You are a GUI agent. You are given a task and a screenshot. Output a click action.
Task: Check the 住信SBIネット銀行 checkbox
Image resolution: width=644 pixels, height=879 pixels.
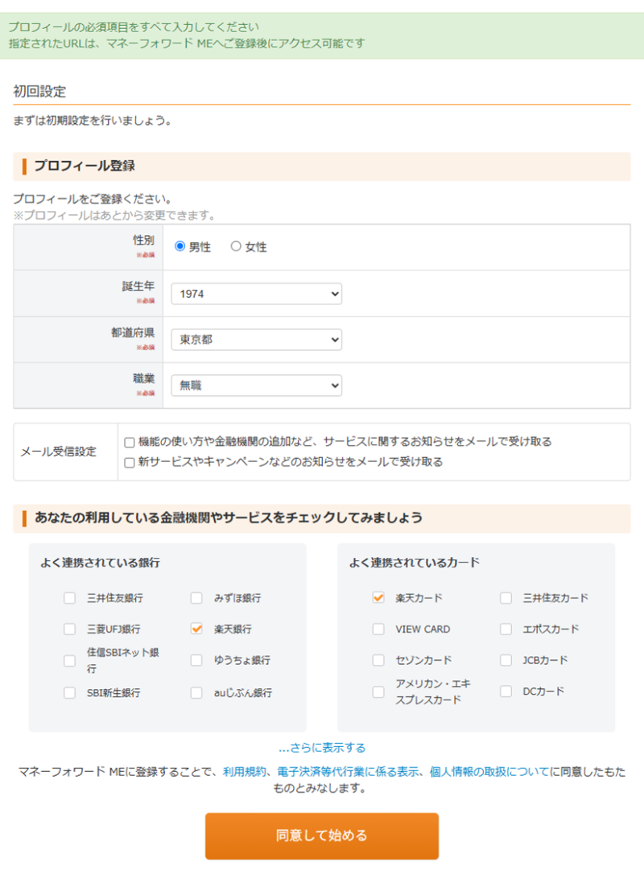pos(69,661)
